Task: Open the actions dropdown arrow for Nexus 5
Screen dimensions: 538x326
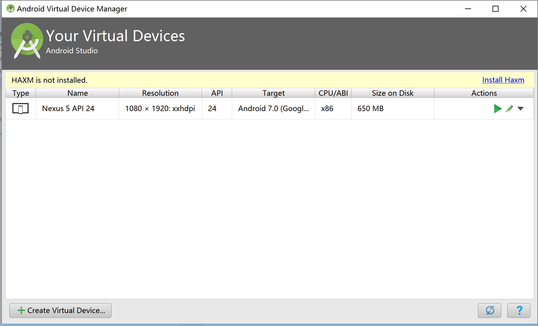Action: (521, 109)
